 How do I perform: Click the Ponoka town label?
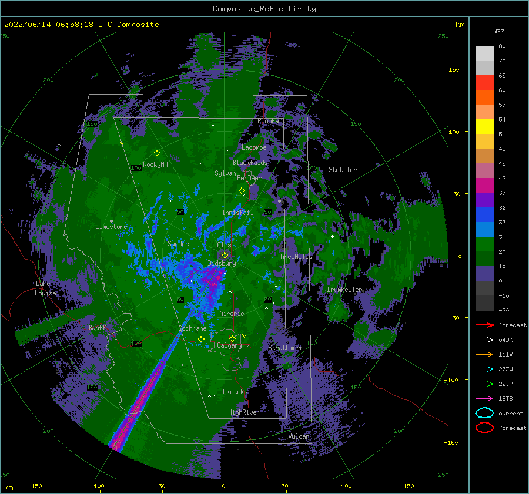point(268,121)
